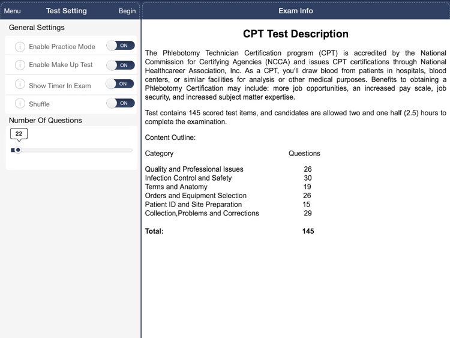The width and height of the screenshot is (450, 338).
Task: Click the sentence about 145 scored test items
Action: 296,117
